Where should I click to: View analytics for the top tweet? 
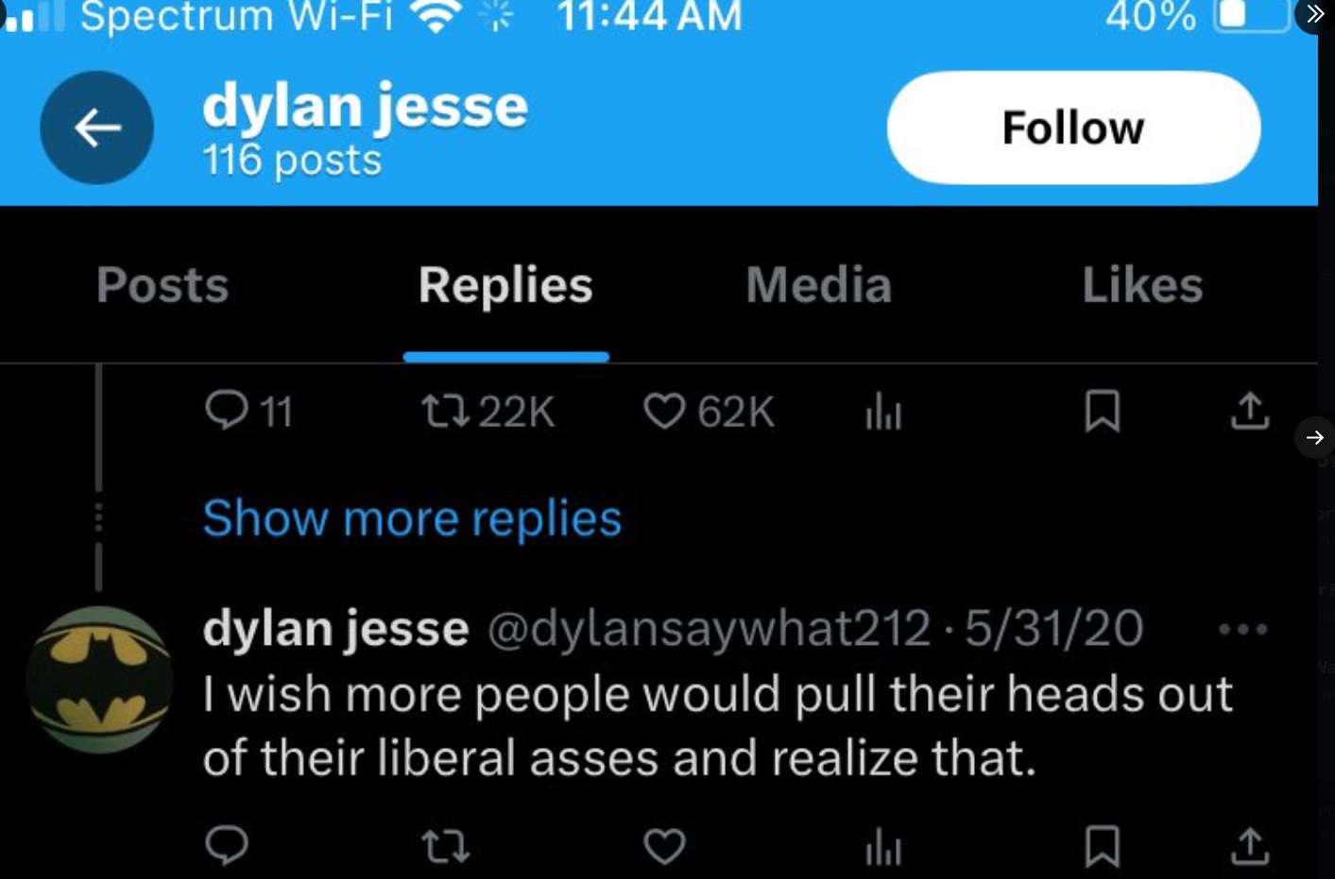coord(882,412)
